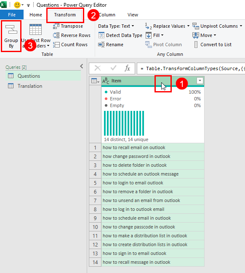Switch to the Transform tab

65,15
